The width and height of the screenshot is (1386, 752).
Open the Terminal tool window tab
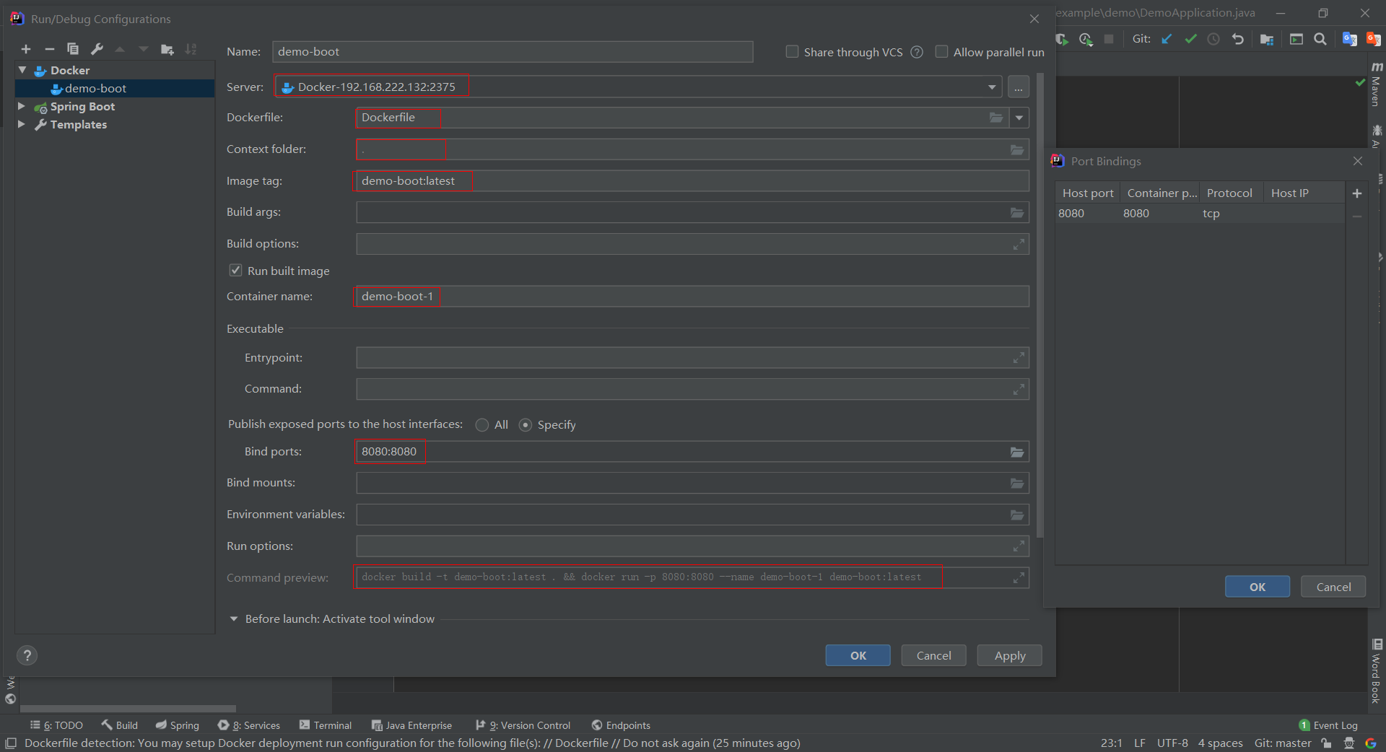(326, 725)
